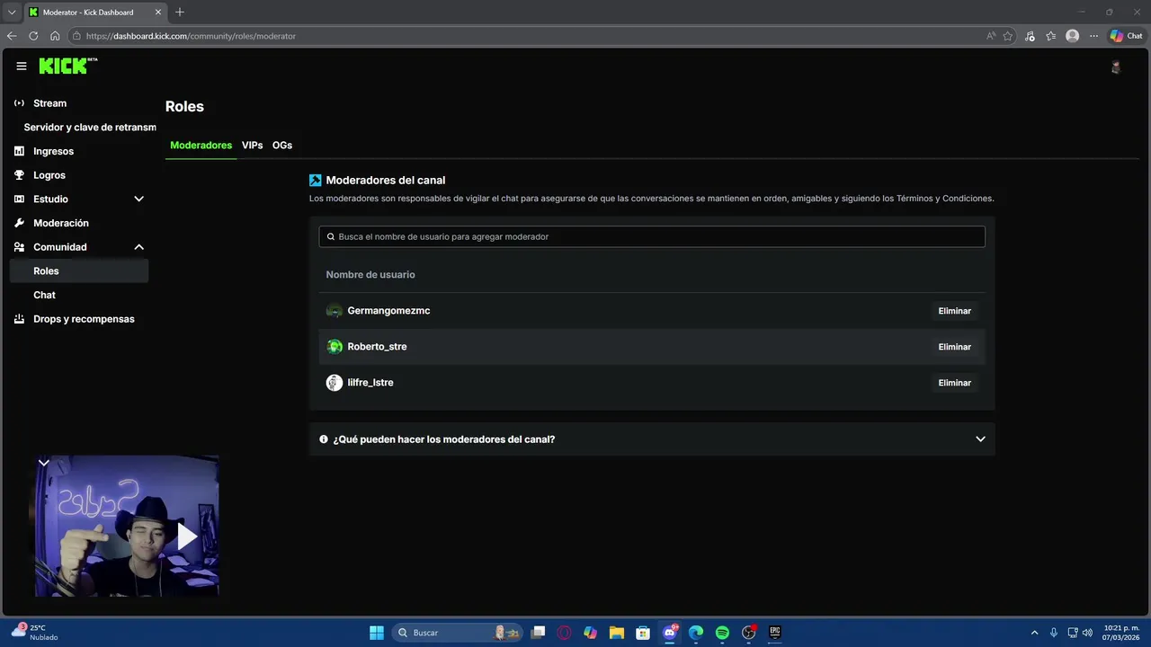Open the tab search dropdown
Screen dimensions: 1151x647
(x=12, y=13)
